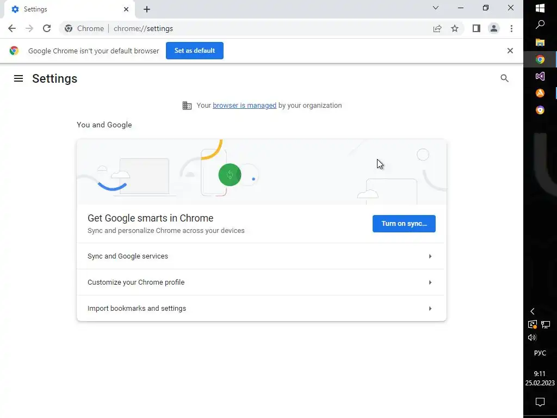Image resolution: width=557 pixels, height=418 pixels.
Task: Open the 'browser is managed' link
Action: 244,106
